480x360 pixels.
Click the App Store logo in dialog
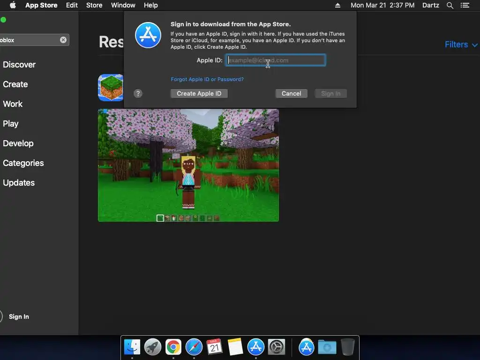148,35
